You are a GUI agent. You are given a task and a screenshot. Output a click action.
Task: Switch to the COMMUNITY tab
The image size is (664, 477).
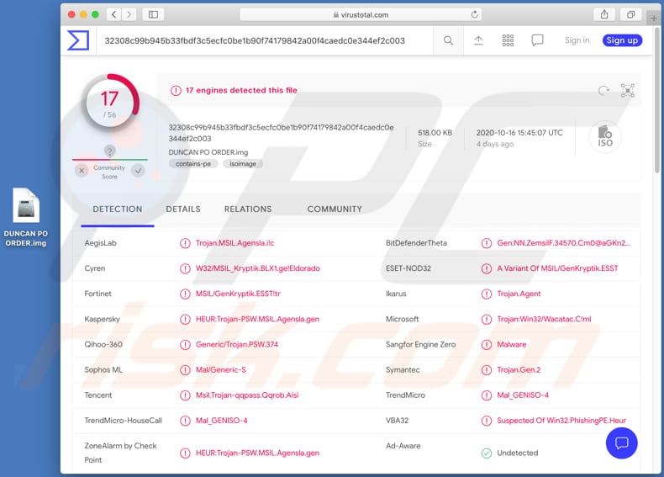335,209
